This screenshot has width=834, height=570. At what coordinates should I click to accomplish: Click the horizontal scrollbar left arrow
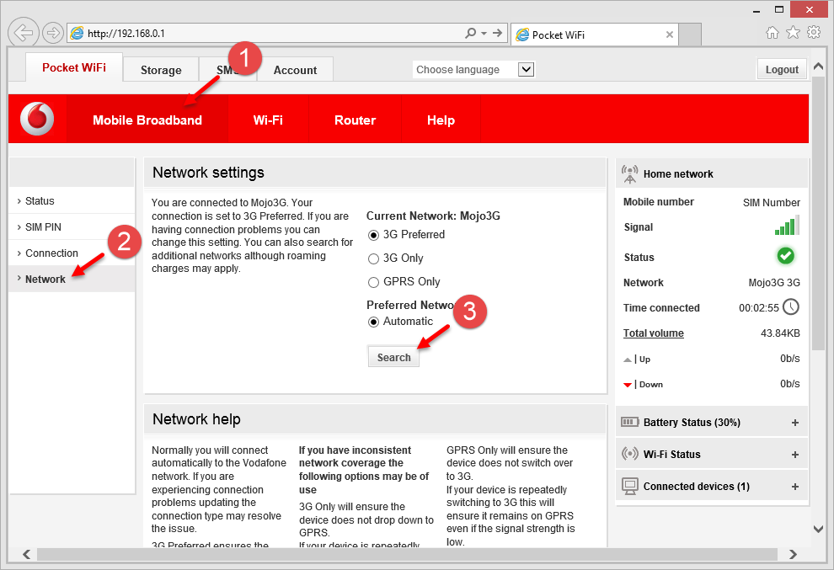click(x=27, y=554)
